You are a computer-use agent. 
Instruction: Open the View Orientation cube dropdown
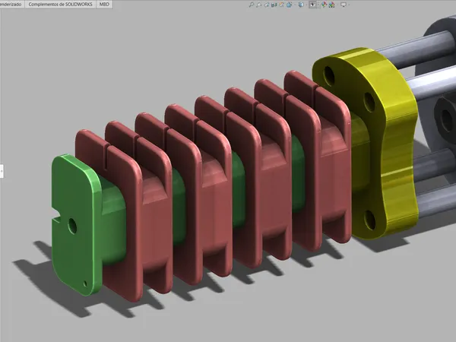coord(290,4)
